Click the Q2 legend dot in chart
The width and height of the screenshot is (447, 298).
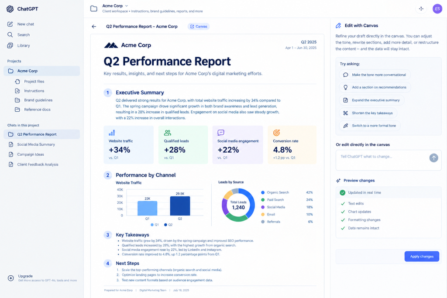tap(165, 225)
